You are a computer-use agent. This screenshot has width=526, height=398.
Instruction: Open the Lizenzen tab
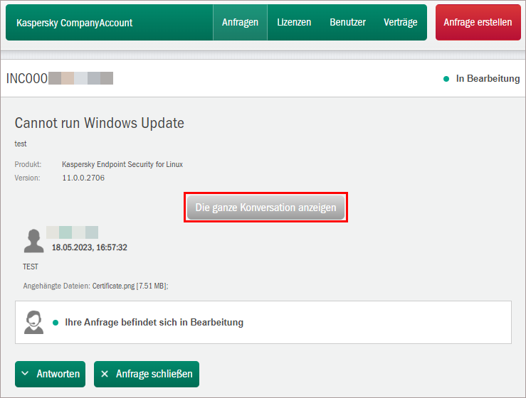pos(294,23)
